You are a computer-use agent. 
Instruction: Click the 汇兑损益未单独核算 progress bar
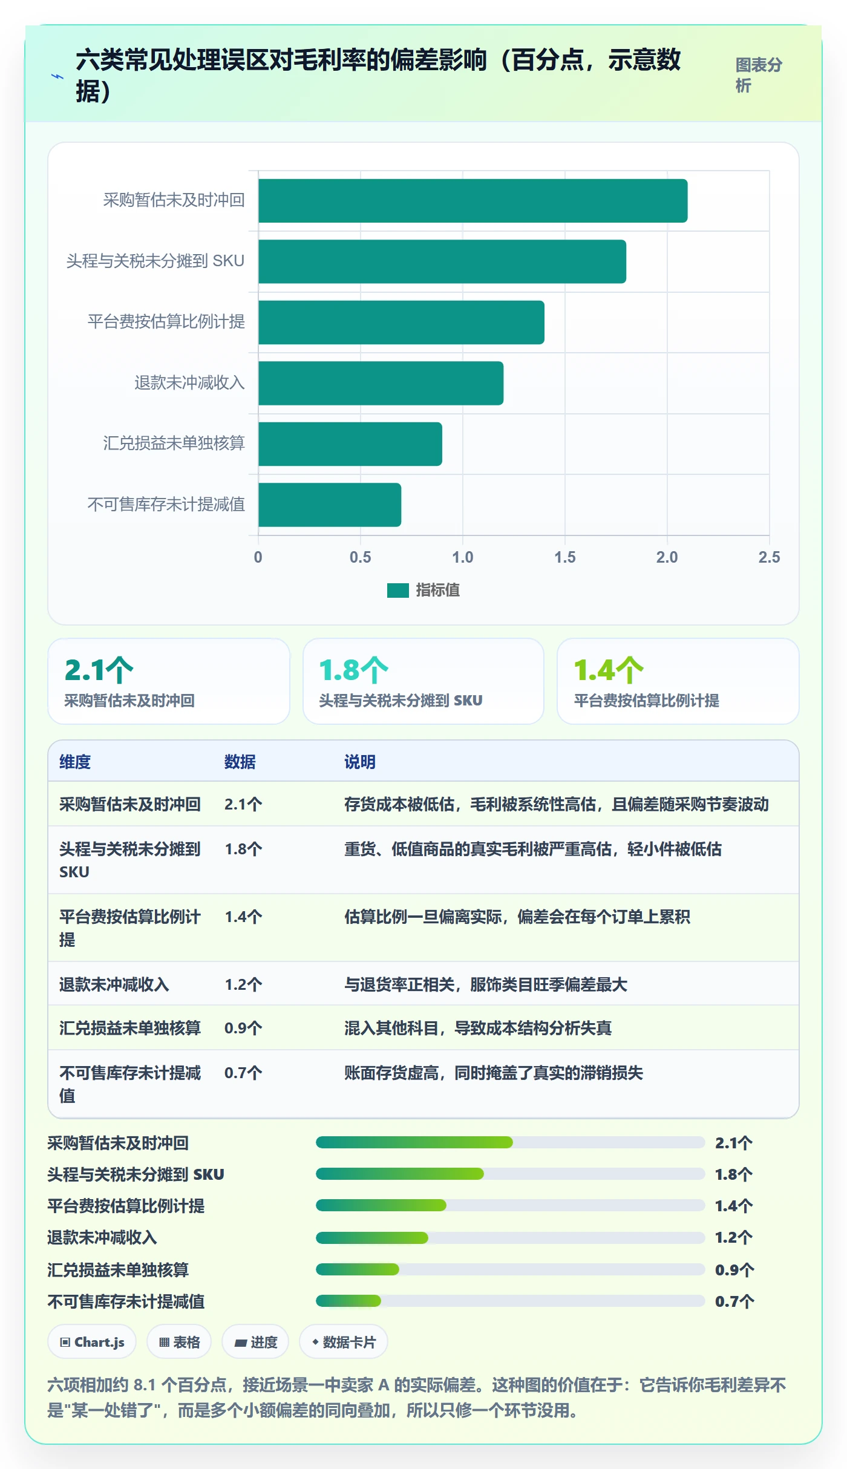511,1269
